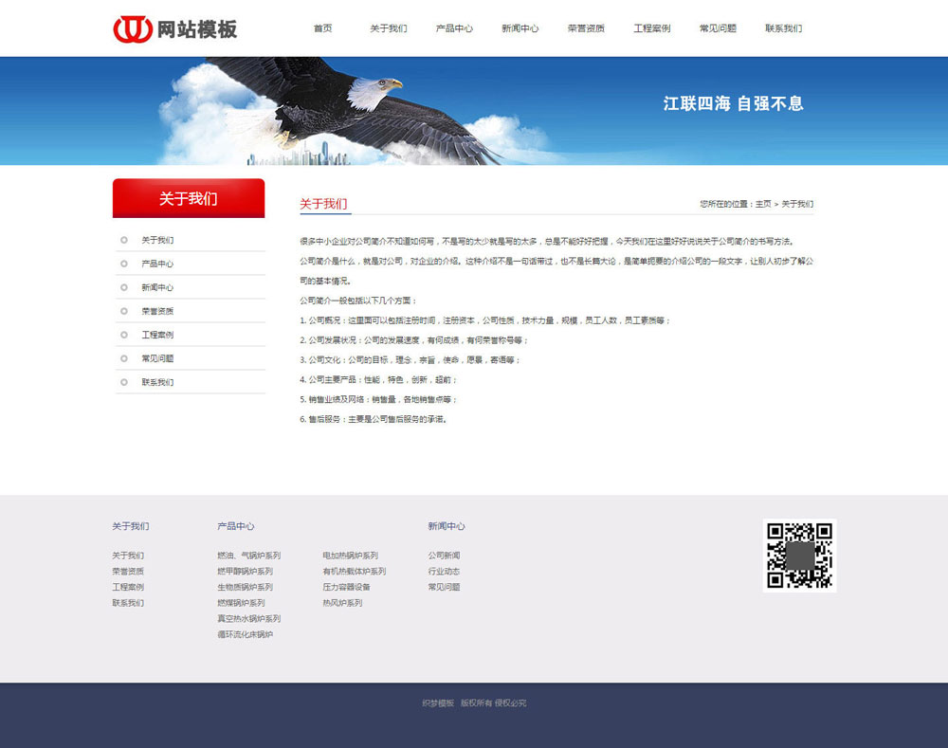Click the circle icon next to 新闻中心 sidebar entry
Screen dimensions: 948x748
click(x=123, y=287)
